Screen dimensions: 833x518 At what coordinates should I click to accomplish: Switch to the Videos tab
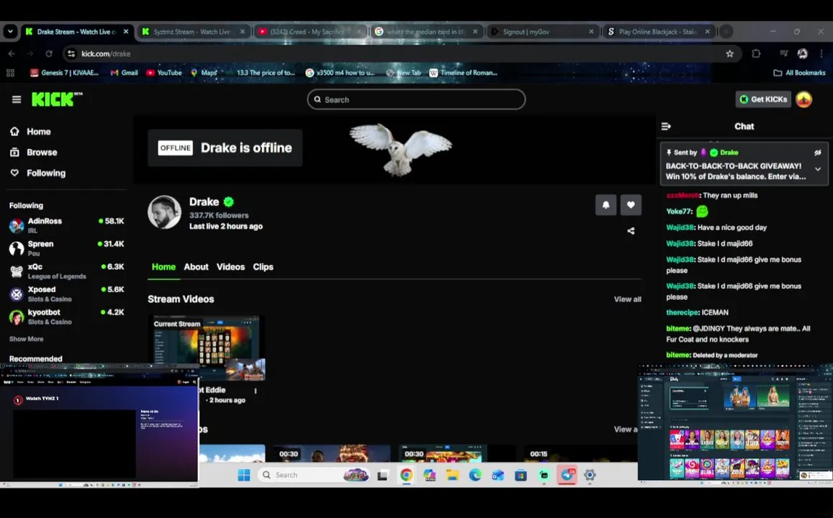pos(230,267)
